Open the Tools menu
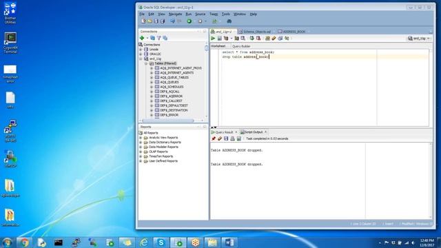 coord(226,14)
